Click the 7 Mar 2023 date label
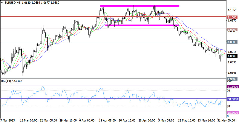The image size is (239, 123). (x=9, y=120)
